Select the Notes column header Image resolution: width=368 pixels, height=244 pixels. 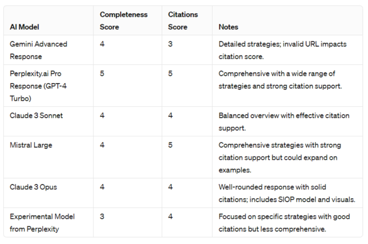(228, 27)
